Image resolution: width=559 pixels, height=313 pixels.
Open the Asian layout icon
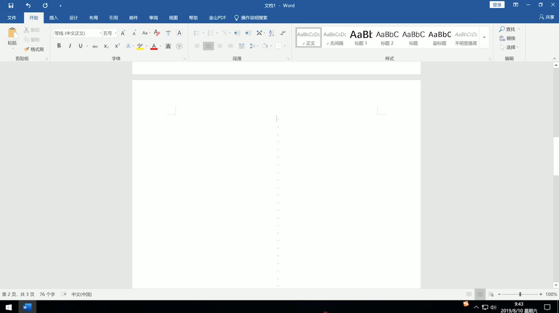[259, 33]
